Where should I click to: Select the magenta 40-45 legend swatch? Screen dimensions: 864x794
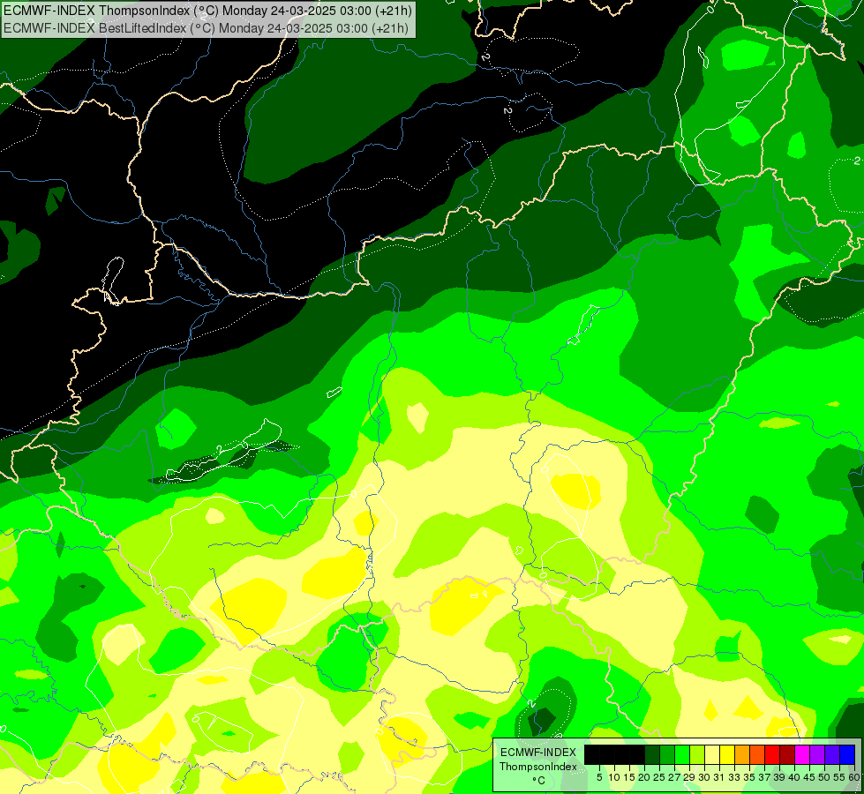point(801,754)
